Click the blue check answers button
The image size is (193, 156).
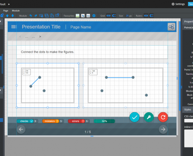[x=135, y=117]
